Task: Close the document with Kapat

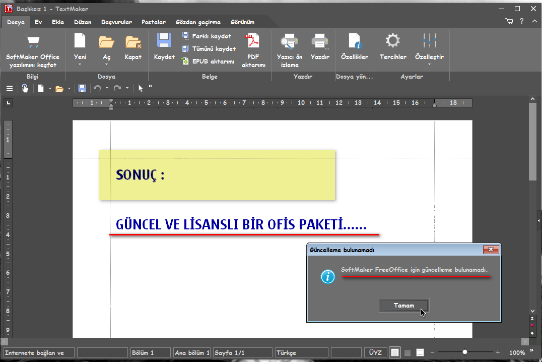Action: pyautogui.click(x=133, y=41)
